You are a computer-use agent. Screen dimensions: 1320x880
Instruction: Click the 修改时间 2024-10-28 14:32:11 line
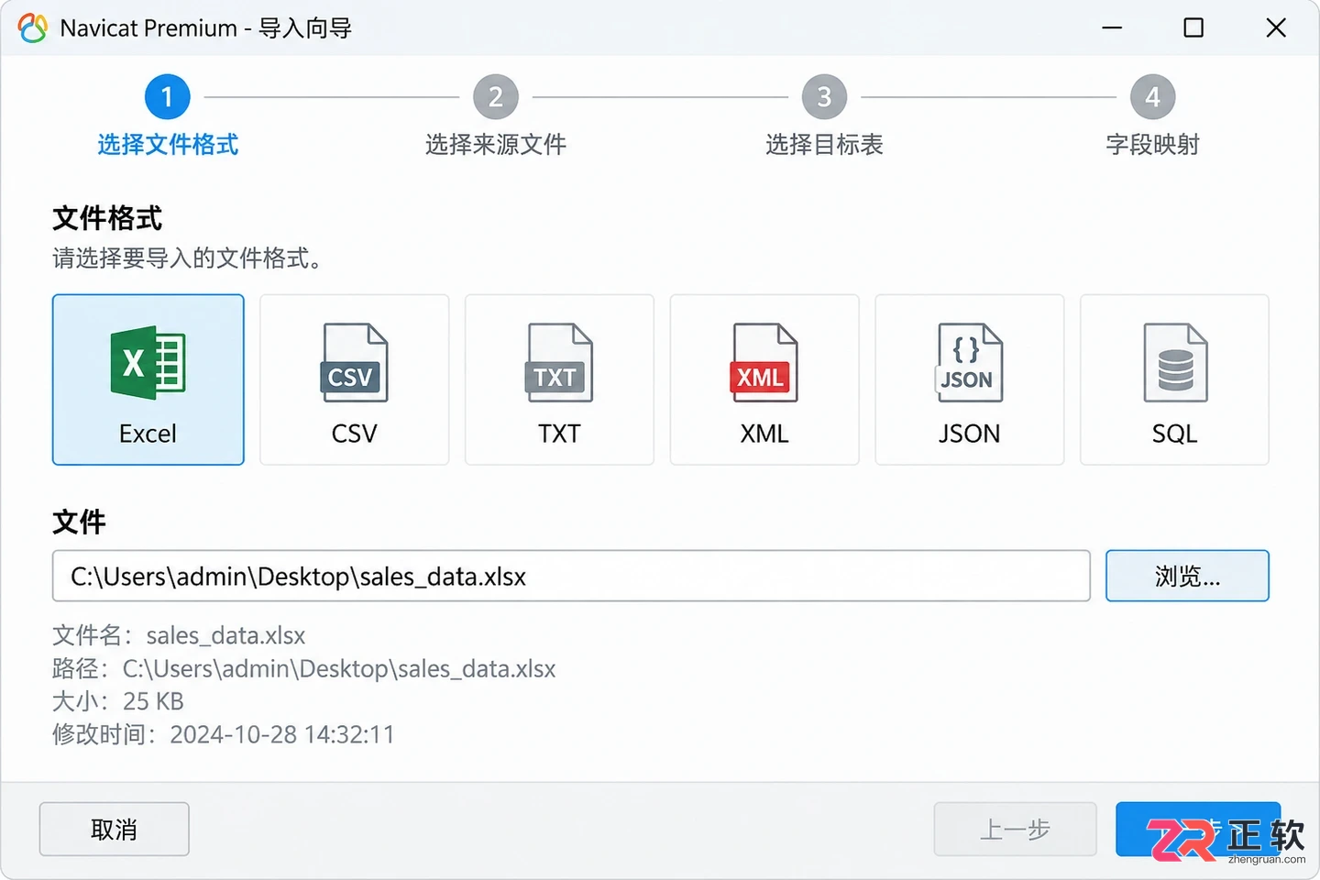coord(224,734)
